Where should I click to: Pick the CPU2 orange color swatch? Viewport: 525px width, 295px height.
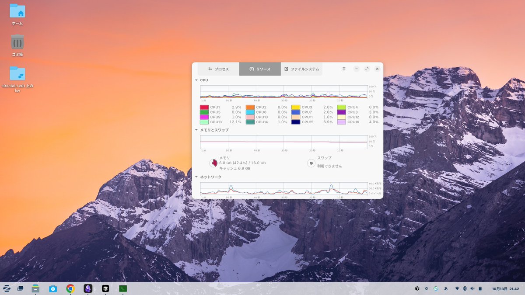coord(250,107)
